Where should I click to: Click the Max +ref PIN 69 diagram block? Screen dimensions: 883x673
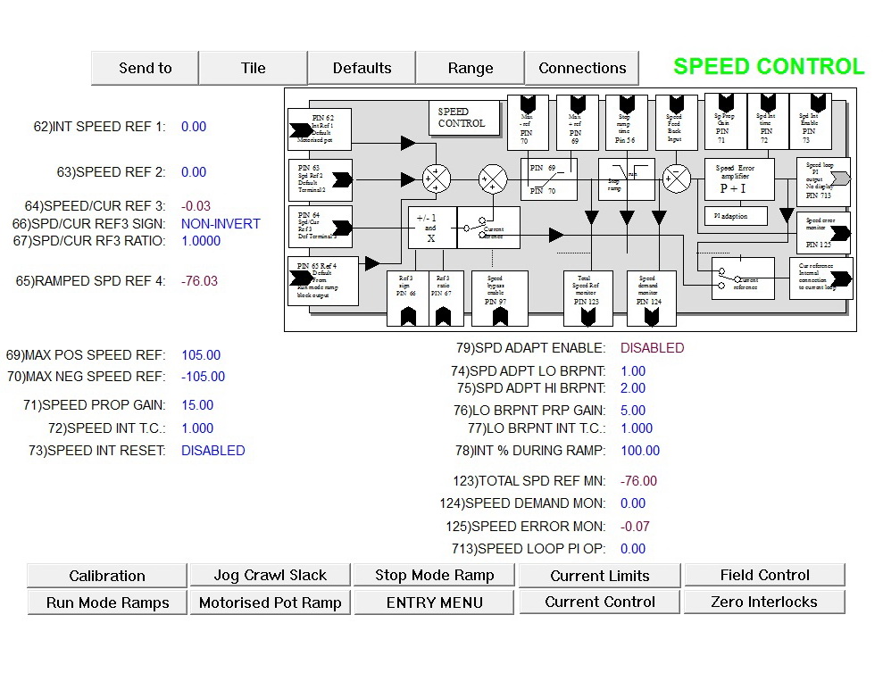pos(578,122)
